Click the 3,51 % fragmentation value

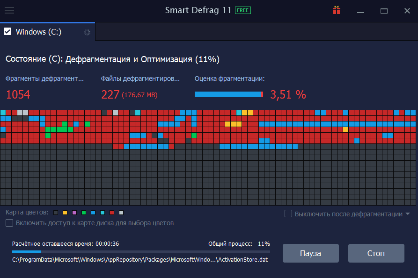coord(288,95)
